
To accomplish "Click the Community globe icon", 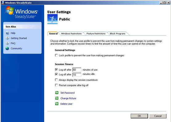I will [7, 48].
